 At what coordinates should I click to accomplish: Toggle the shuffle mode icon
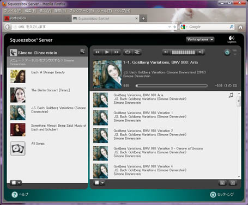(137, 52)
